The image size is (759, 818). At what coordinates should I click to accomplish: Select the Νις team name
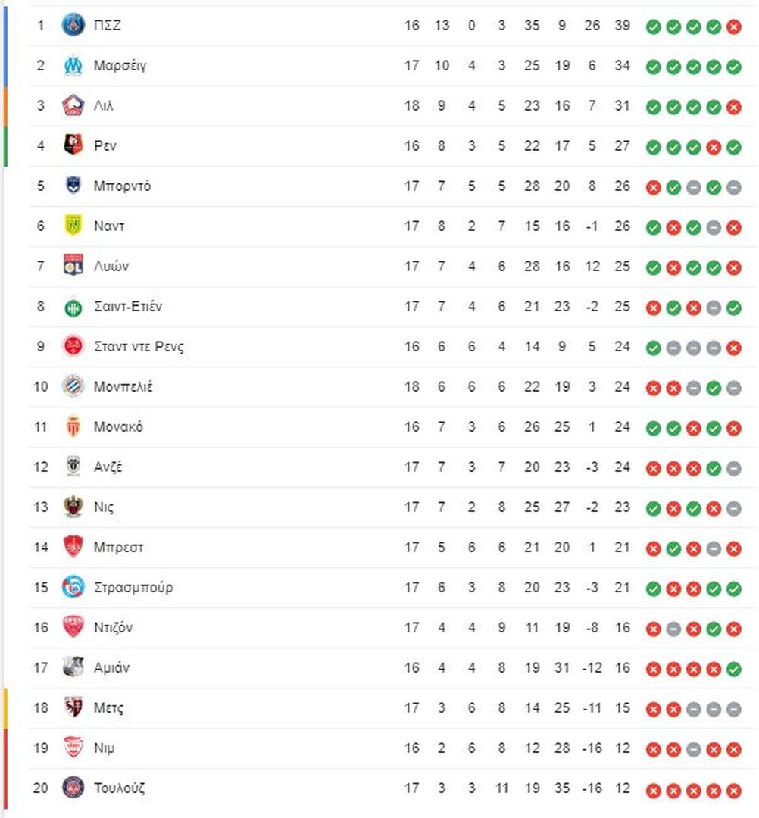point(104,507)
